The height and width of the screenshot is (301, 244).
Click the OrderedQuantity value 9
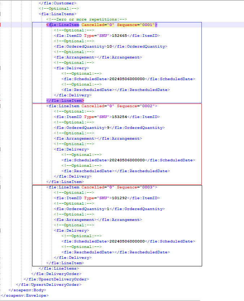coord(108,128)
